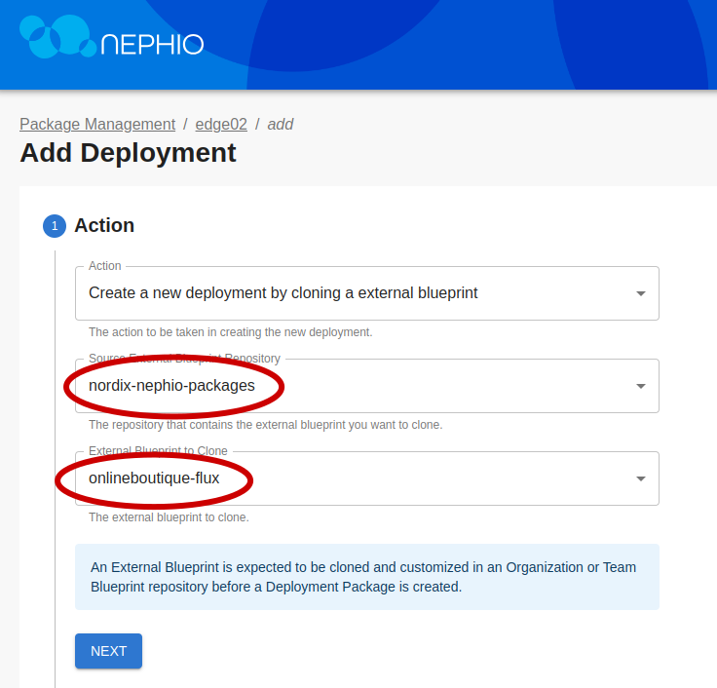717x688 pixels.
Task: Click 'The action to be taken' helper text
Action: [x=230, y=332]
